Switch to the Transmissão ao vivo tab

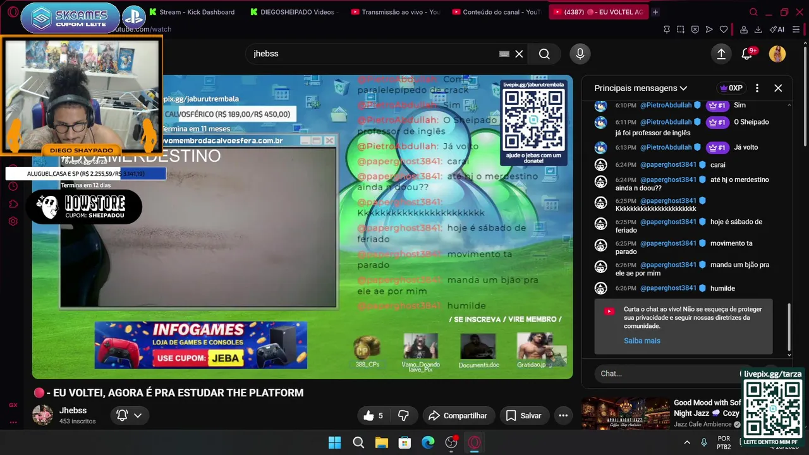[396, 12]
